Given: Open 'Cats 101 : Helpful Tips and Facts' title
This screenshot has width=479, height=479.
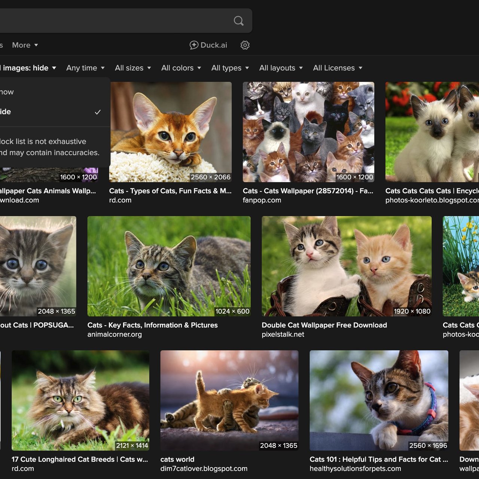Looking at the screenshot, I should click(379, 459).
